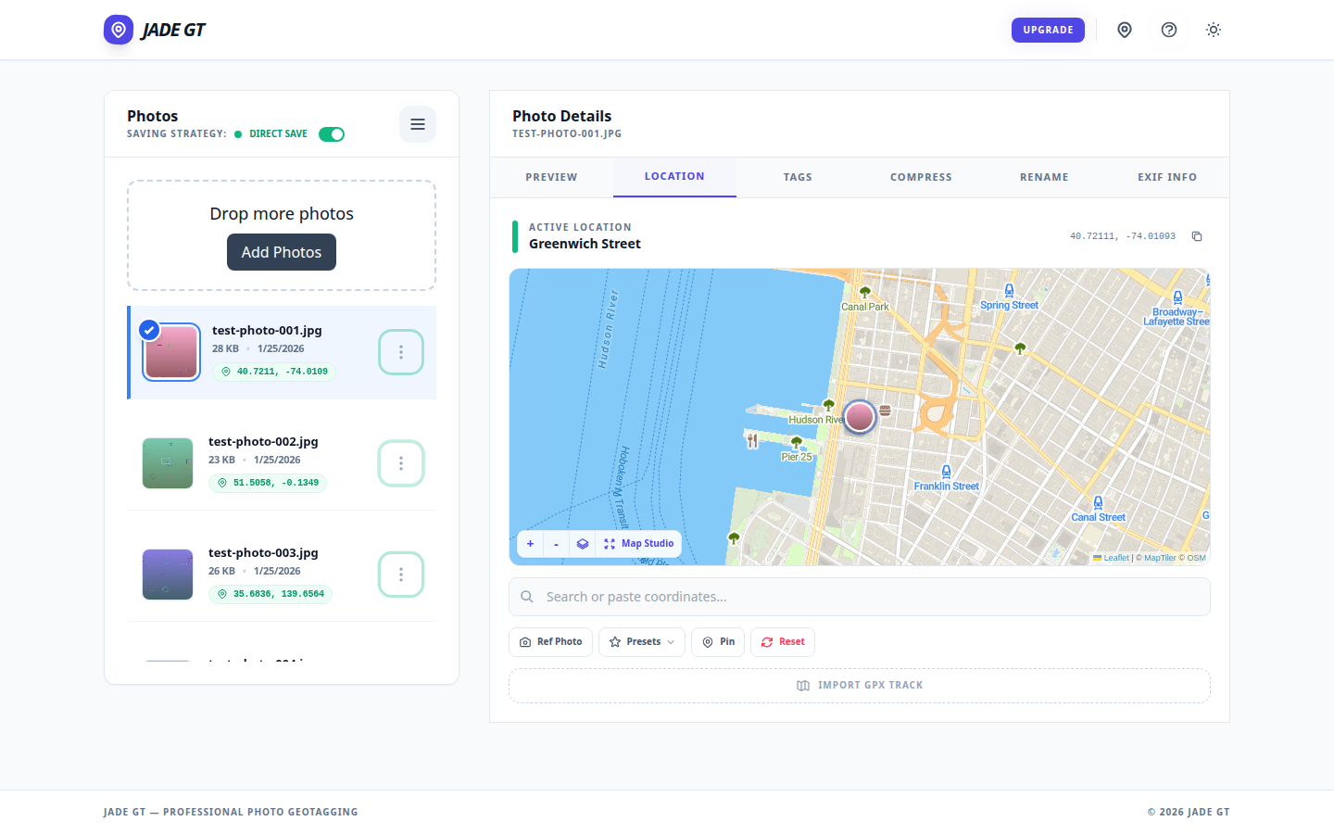Open the Presets dropdown

pyautogui.click(x=642, y=642)
